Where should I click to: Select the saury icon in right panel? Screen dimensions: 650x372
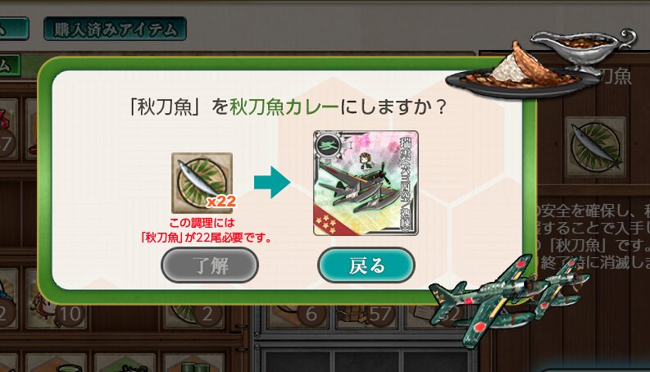pos(595,146)
